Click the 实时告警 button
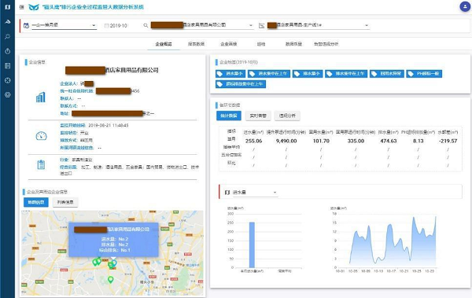Screen dimensions: 472x298 click(258, 116)
